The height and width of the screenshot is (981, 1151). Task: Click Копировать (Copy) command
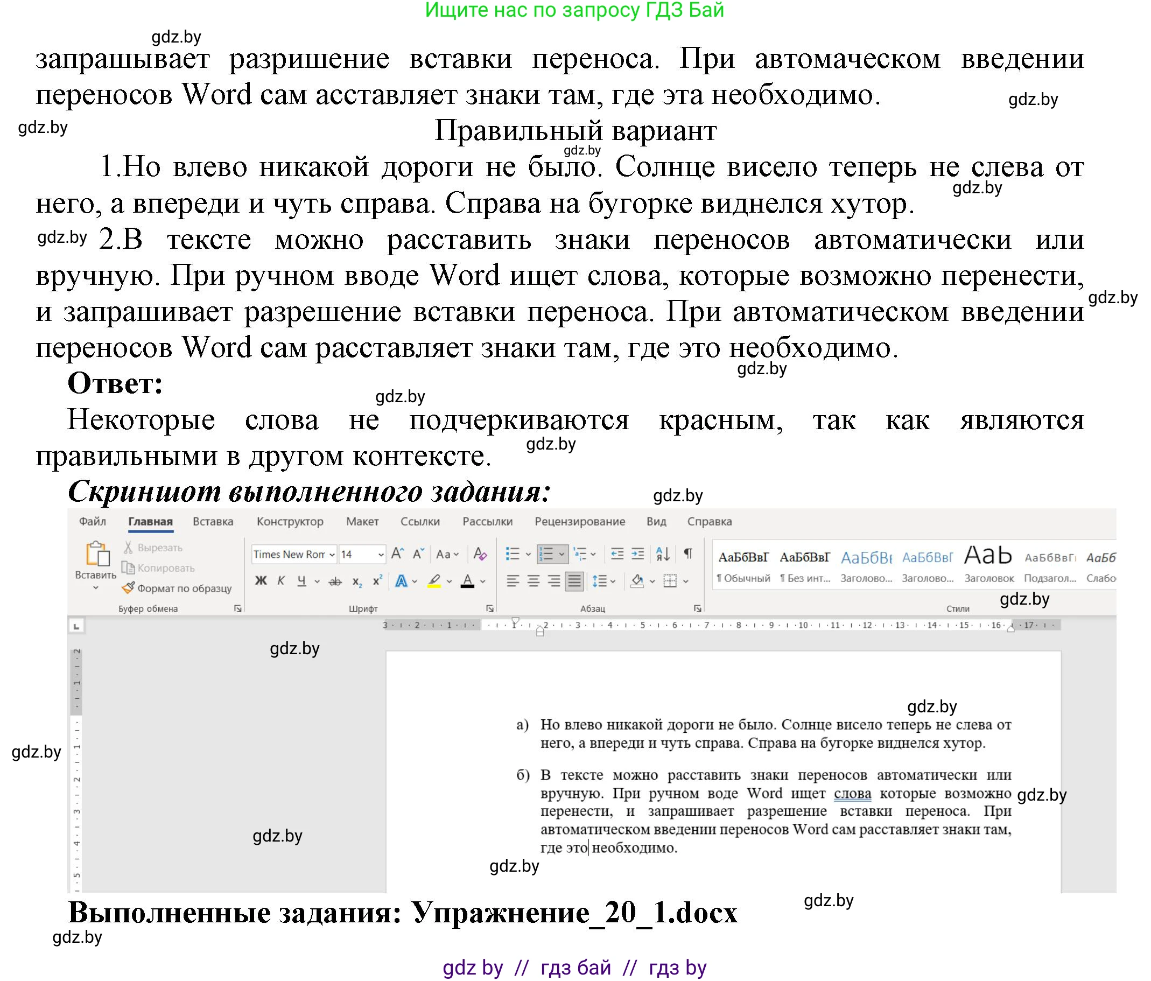159,567
